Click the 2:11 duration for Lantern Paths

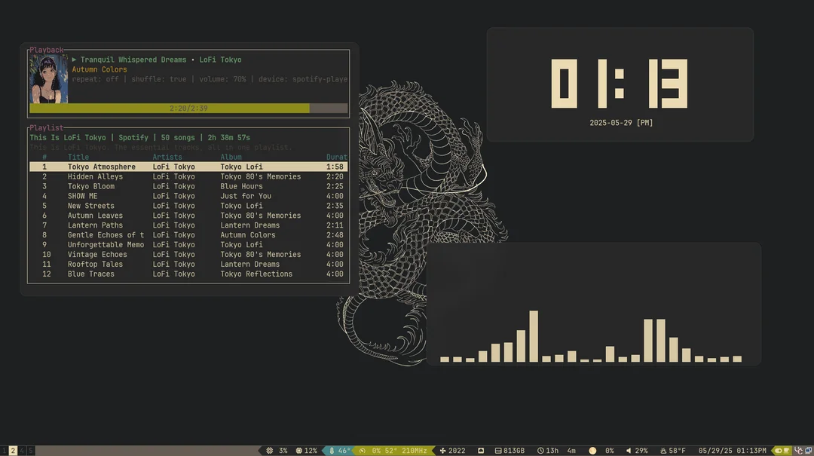tap(335, 225)
